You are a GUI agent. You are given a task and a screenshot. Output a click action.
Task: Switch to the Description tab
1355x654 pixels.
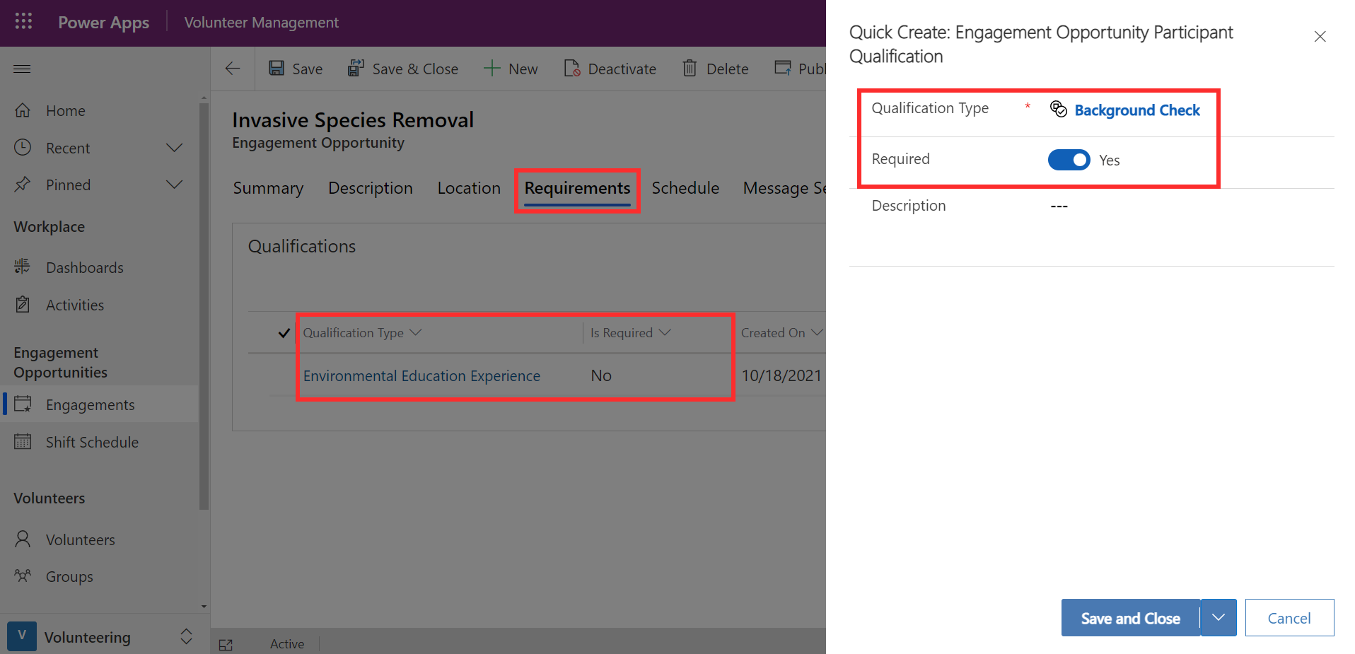(371, 188)
